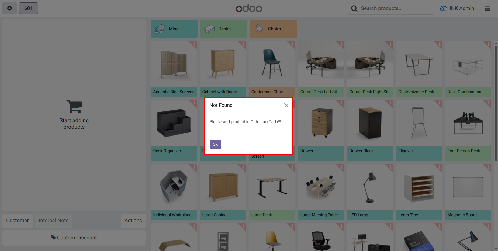
Task: Click the shopping cart icon
Action: pos(74,107)
